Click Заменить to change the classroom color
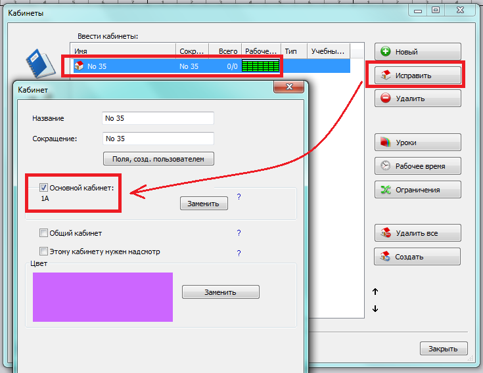 click(221, 292)
